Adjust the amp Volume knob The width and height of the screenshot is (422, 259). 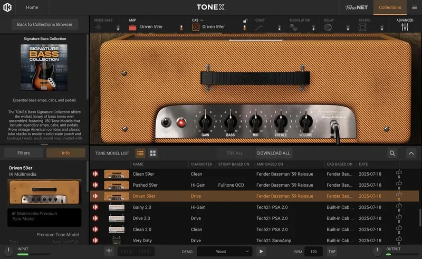[306, 122]
